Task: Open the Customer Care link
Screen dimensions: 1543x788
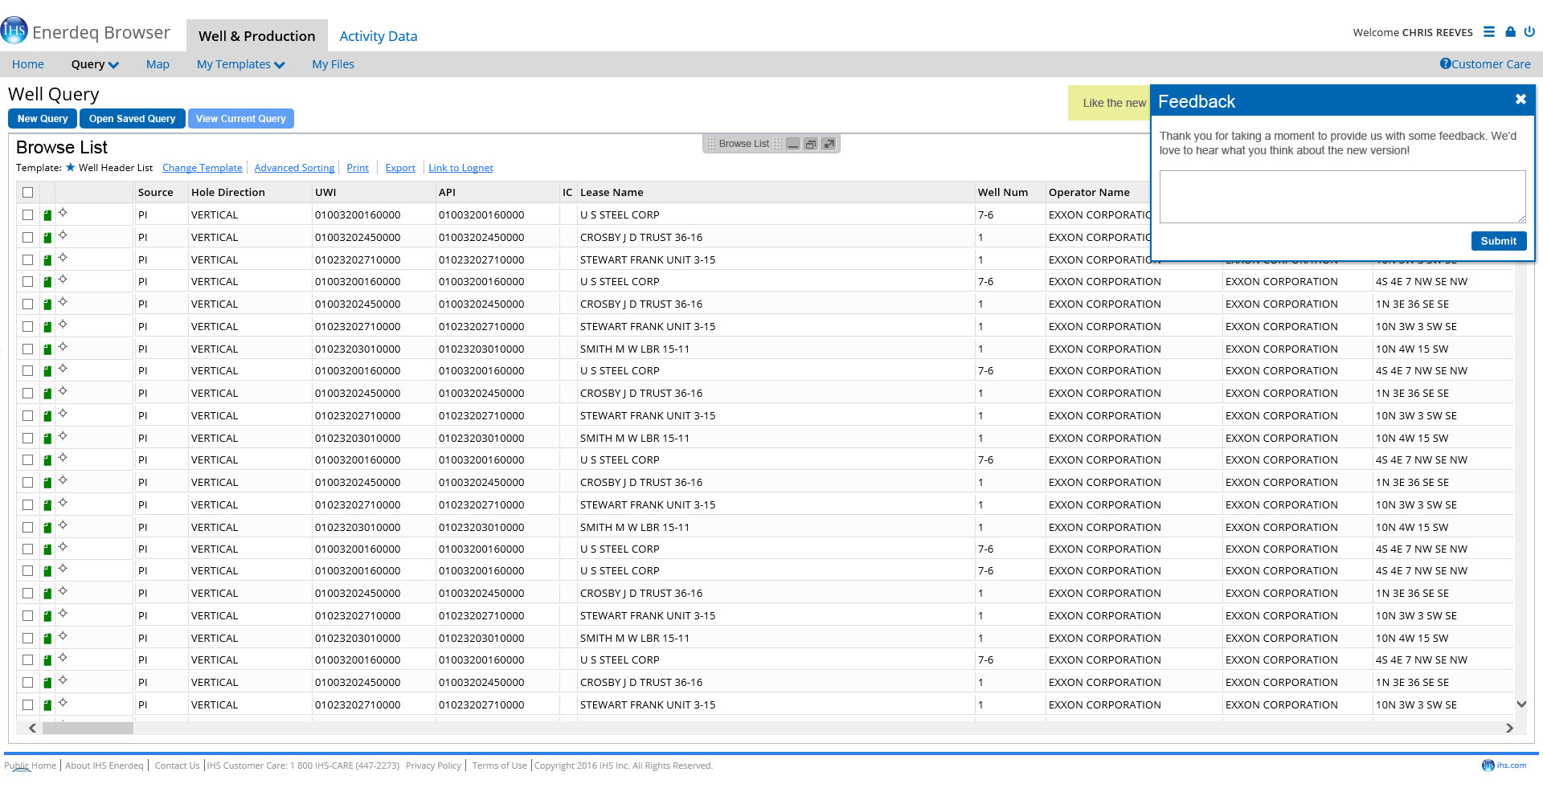Action: pos(1491,64)
